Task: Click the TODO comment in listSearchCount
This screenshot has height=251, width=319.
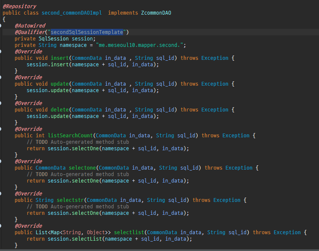Action: [x=78, y=142]
